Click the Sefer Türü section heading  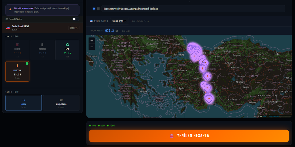12,92
